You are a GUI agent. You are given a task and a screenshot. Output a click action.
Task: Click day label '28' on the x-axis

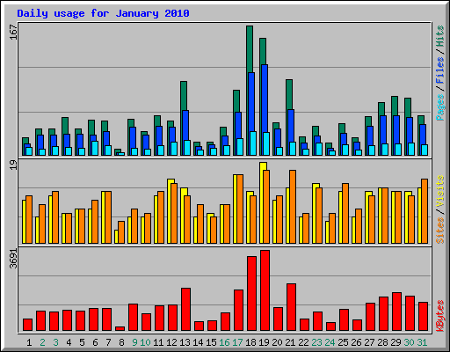382,342
